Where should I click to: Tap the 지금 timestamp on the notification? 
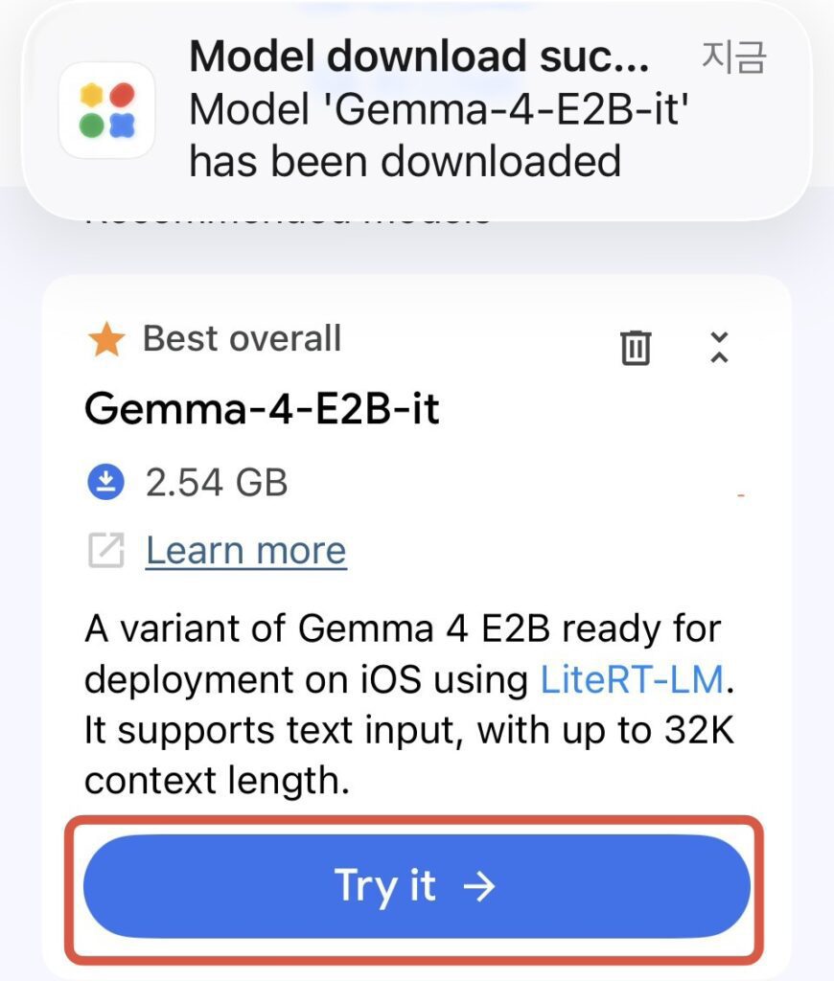pyautogui.click(x=733, y=57)
